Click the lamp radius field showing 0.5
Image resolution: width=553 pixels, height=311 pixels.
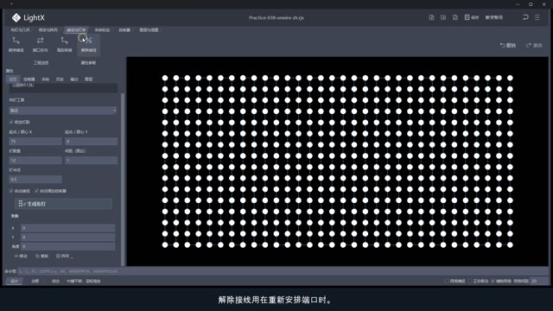35,179
